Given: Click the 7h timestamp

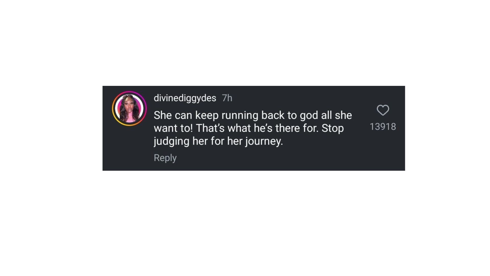Looking at the screenshot, I should click(x=227, y=98).
